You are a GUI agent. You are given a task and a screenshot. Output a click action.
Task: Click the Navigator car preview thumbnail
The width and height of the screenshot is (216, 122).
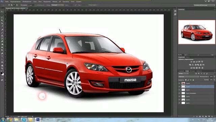pyautogui.click(x=196, y=32)
